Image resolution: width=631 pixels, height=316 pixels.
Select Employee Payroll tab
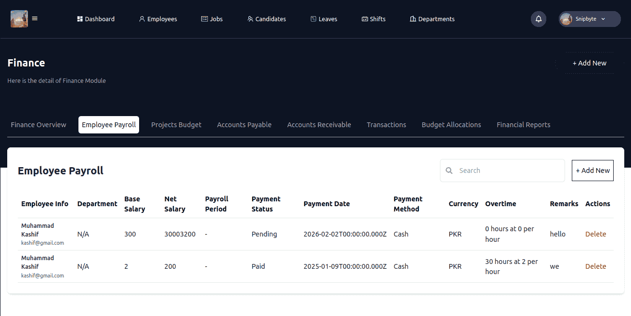point(109,125)
